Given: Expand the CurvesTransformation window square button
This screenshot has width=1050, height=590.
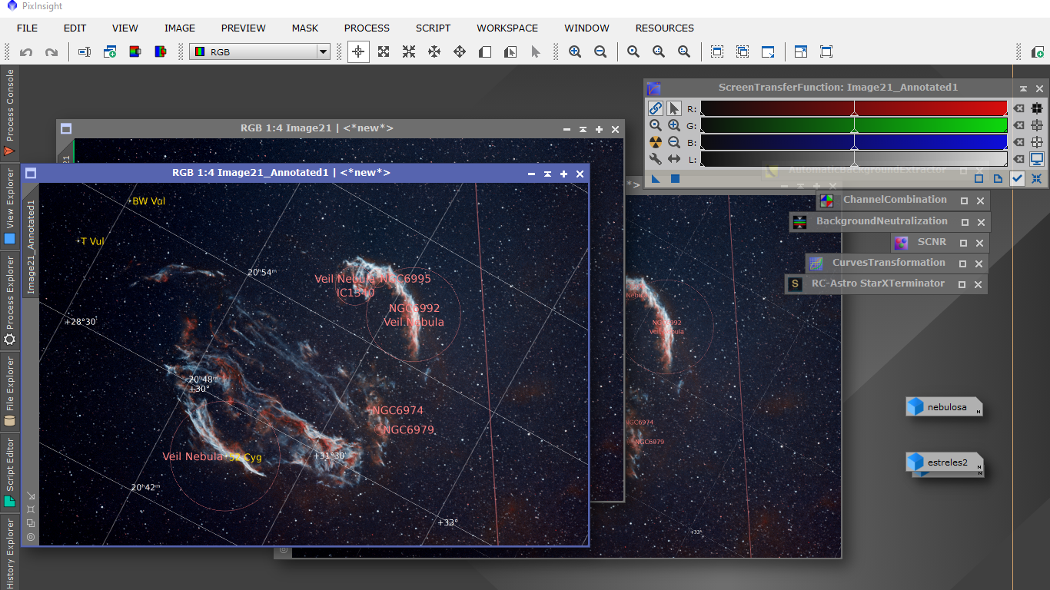Looking at the screenshot, I should (963, 264).
